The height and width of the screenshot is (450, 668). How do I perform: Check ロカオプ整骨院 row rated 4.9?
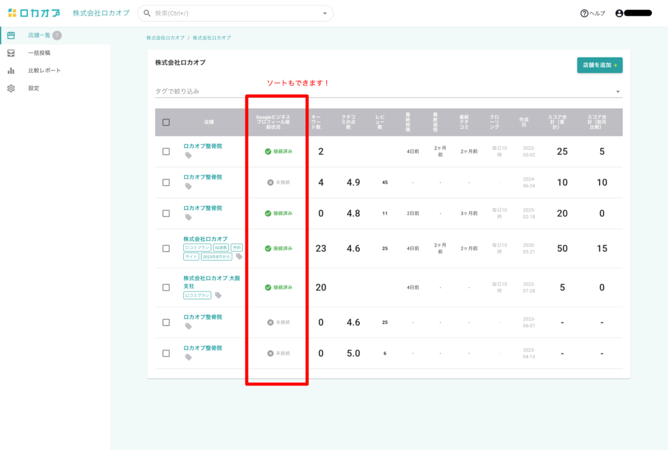coord(166,182)
